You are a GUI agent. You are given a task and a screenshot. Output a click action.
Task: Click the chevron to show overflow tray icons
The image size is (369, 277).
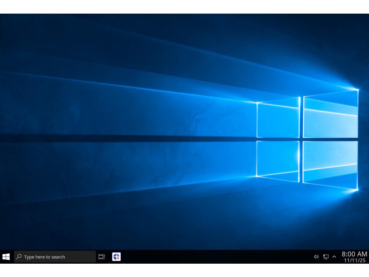pos(334,256)
